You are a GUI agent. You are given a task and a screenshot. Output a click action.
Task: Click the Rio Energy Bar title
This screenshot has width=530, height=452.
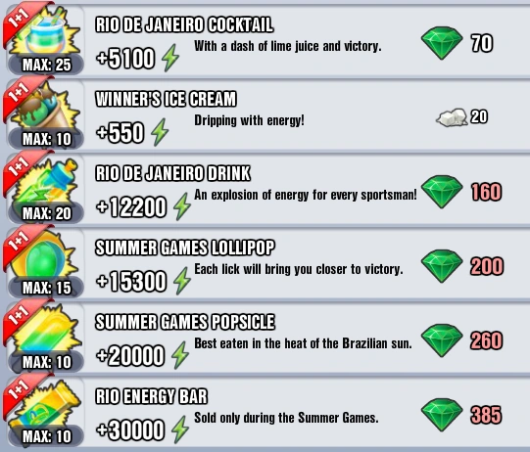click(x=151, y=396)
